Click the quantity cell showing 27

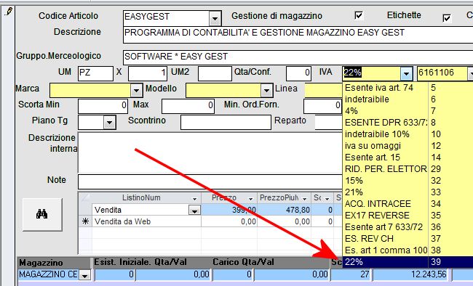(351, 274)
